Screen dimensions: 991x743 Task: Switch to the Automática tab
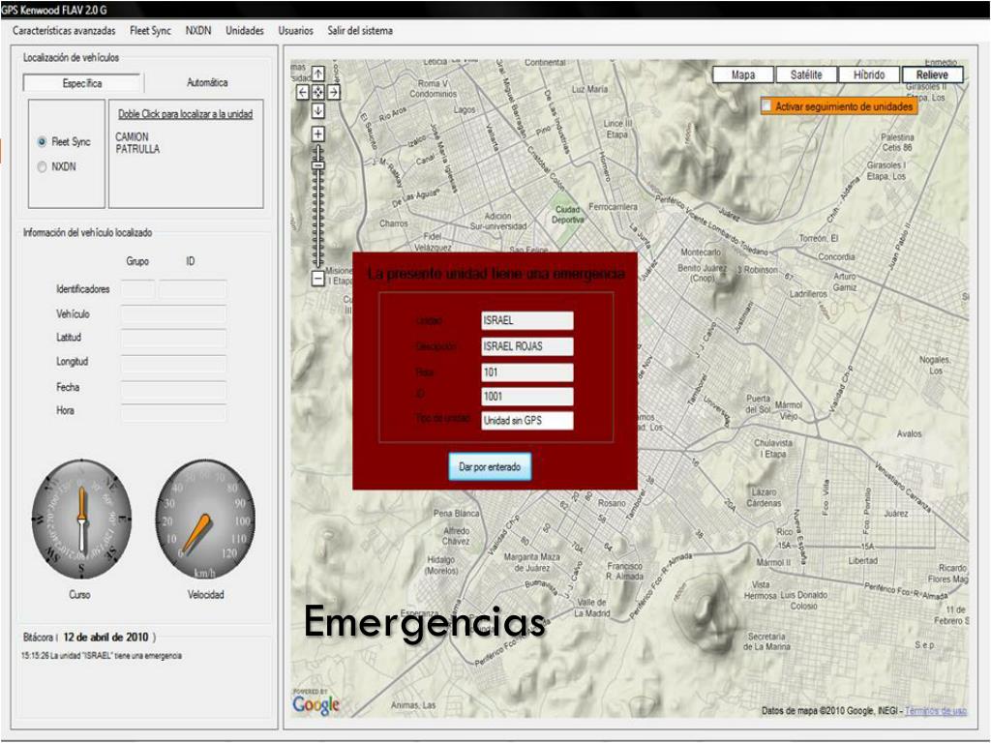[x=207, y=83]
